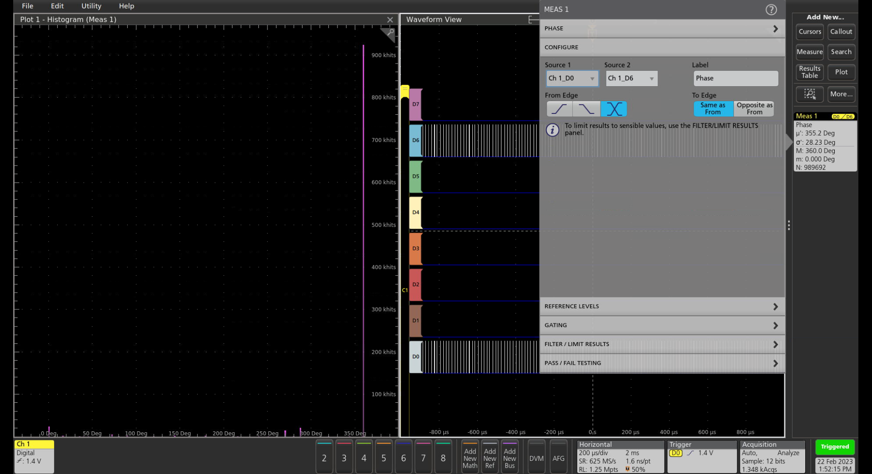This screenshot has height=474, width=872.
Task: Choose Same as From for To Edge
Action: pyautogui.click(x=713, y=109)
